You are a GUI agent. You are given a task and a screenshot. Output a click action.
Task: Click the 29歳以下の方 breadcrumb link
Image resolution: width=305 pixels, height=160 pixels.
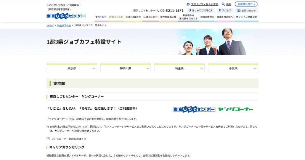point(63,26)
